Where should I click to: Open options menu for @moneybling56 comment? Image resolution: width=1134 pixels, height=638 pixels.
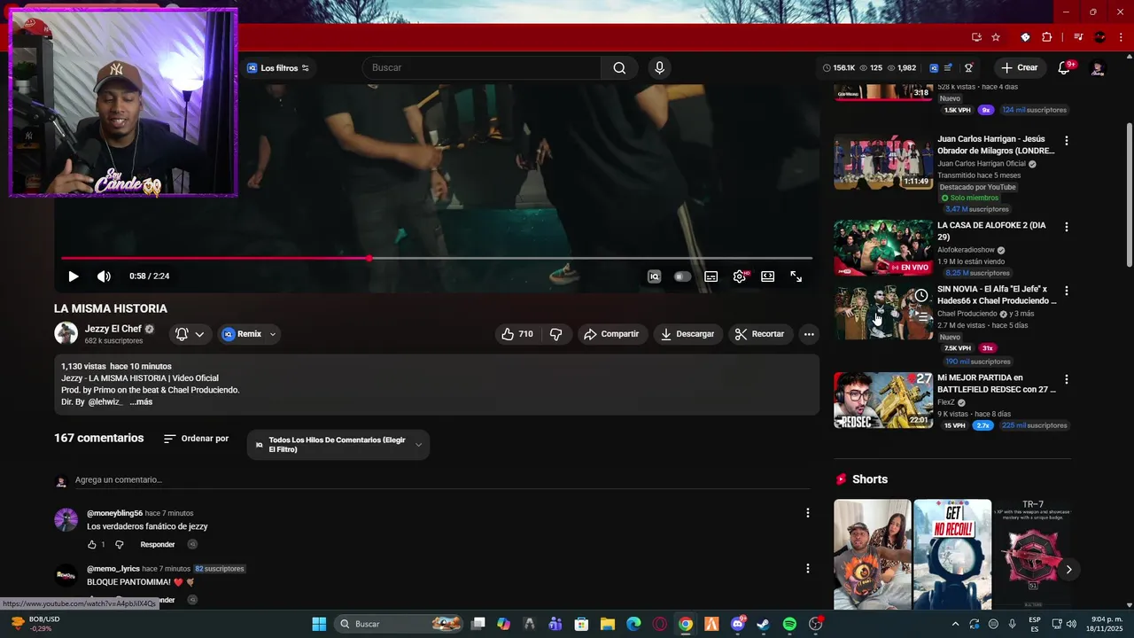pyautogui.click(x=807, y=513)
